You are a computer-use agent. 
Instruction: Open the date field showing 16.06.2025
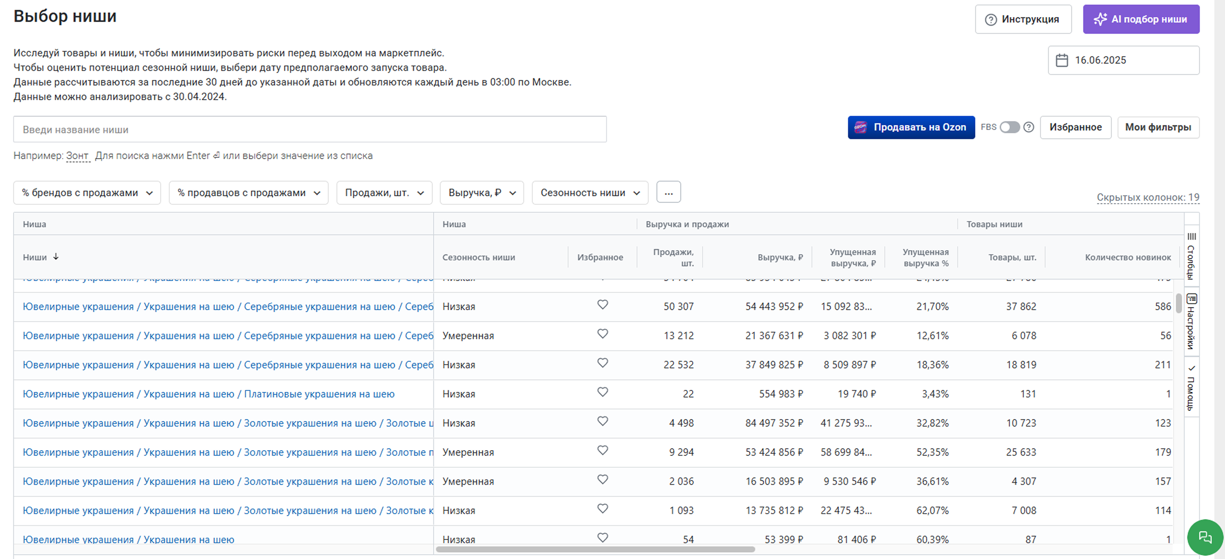point(1123,60)
